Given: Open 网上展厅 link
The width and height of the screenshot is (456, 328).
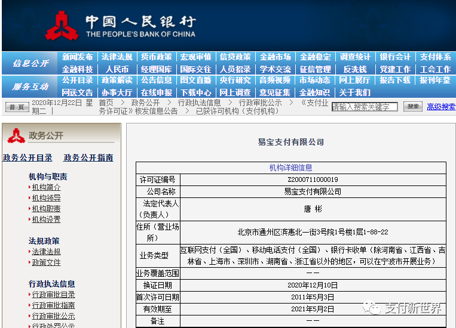Looking at the screenshot, I should (355, 80).
